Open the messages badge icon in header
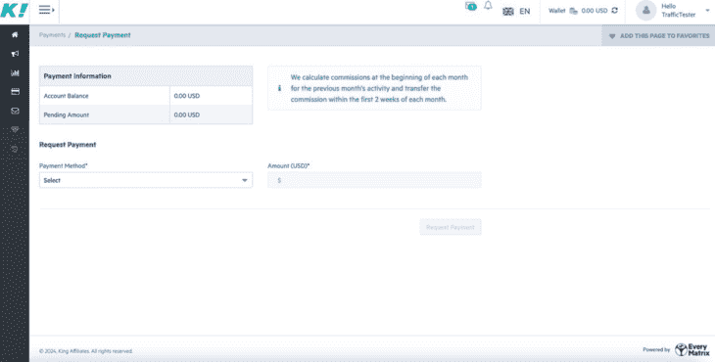The width and height of the screenshot is (715, 362). [x=470, y=7]
